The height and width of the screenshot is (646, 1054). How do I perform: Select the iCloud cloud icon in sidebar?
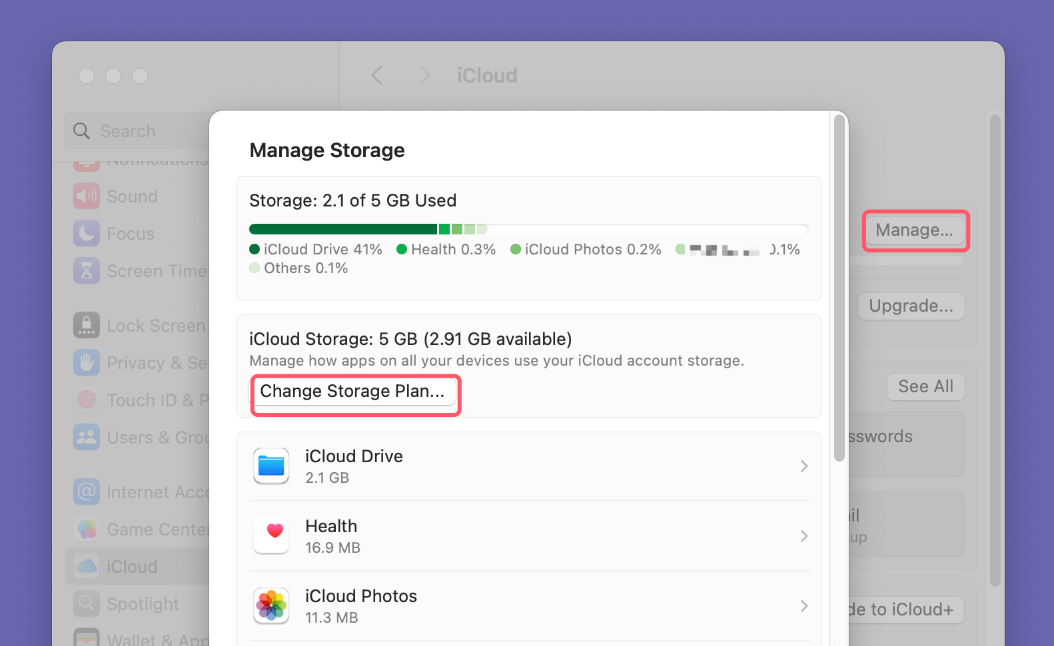click(86, 566)
